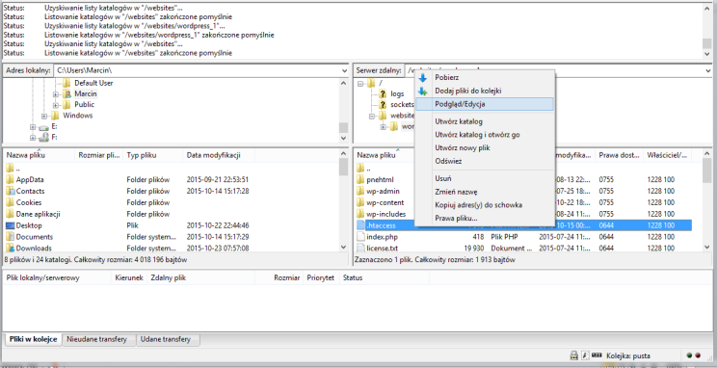Switch to "Pliki w kolejce" tab
This screenshot has width=717, height=368.
click(x=33, y=339)
